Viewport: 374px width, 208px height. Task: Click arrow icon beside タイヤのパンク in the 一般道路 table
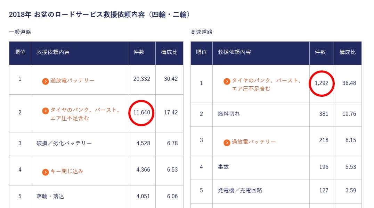(x=45, y=111)
